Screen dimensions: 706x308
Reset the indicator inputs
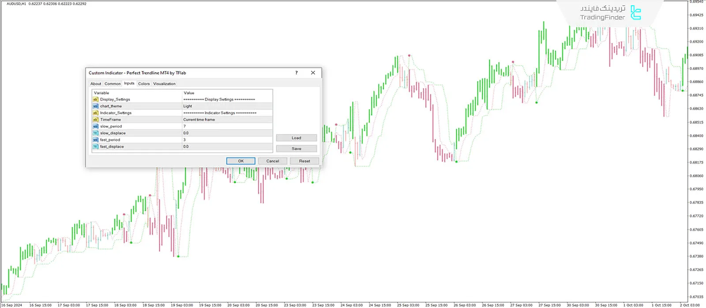[304, 161]
